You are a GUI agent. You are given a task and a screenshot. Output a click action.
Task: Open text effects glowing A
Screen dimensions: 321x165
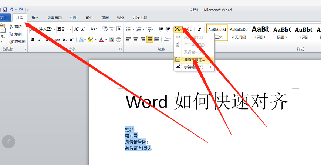click(x=81, y=40)
